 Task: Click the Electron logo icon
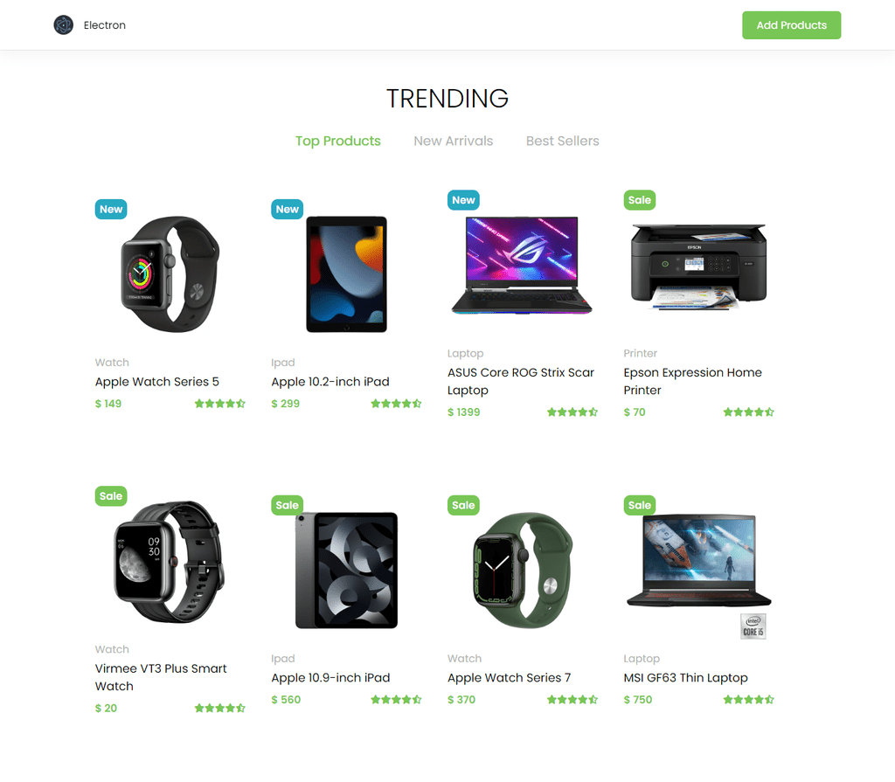tap(63, 25)
